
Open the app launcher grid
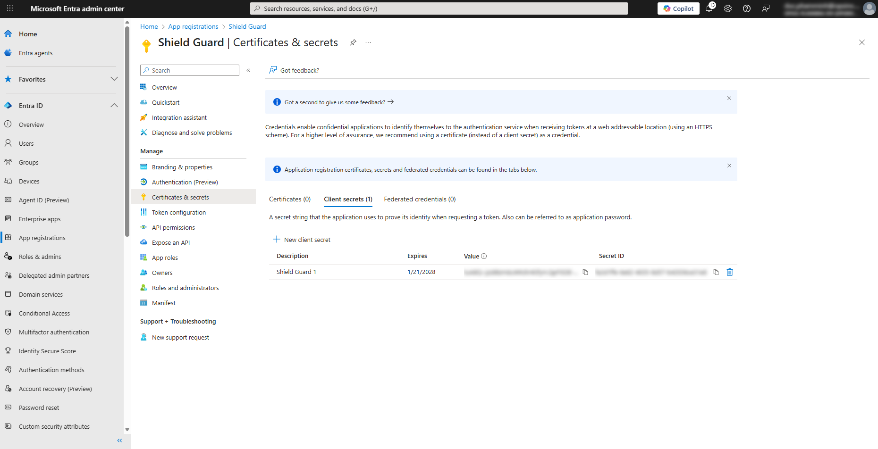10,8
